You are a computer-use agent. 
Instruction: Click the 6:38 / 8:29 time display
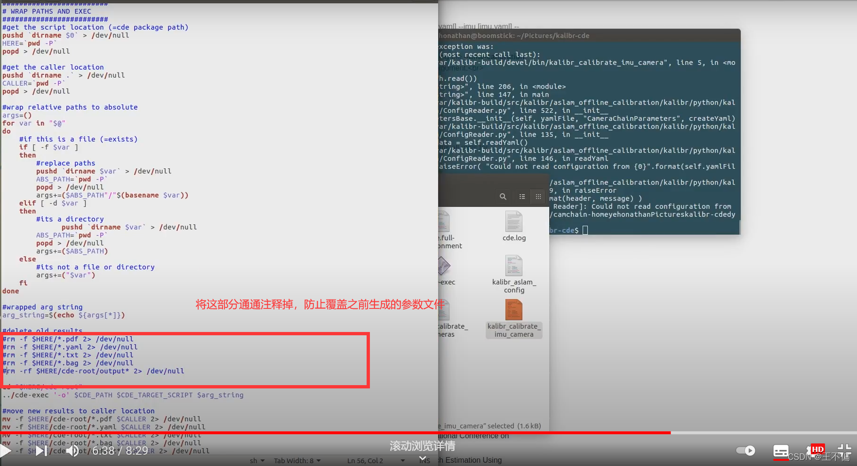[120, 451]
